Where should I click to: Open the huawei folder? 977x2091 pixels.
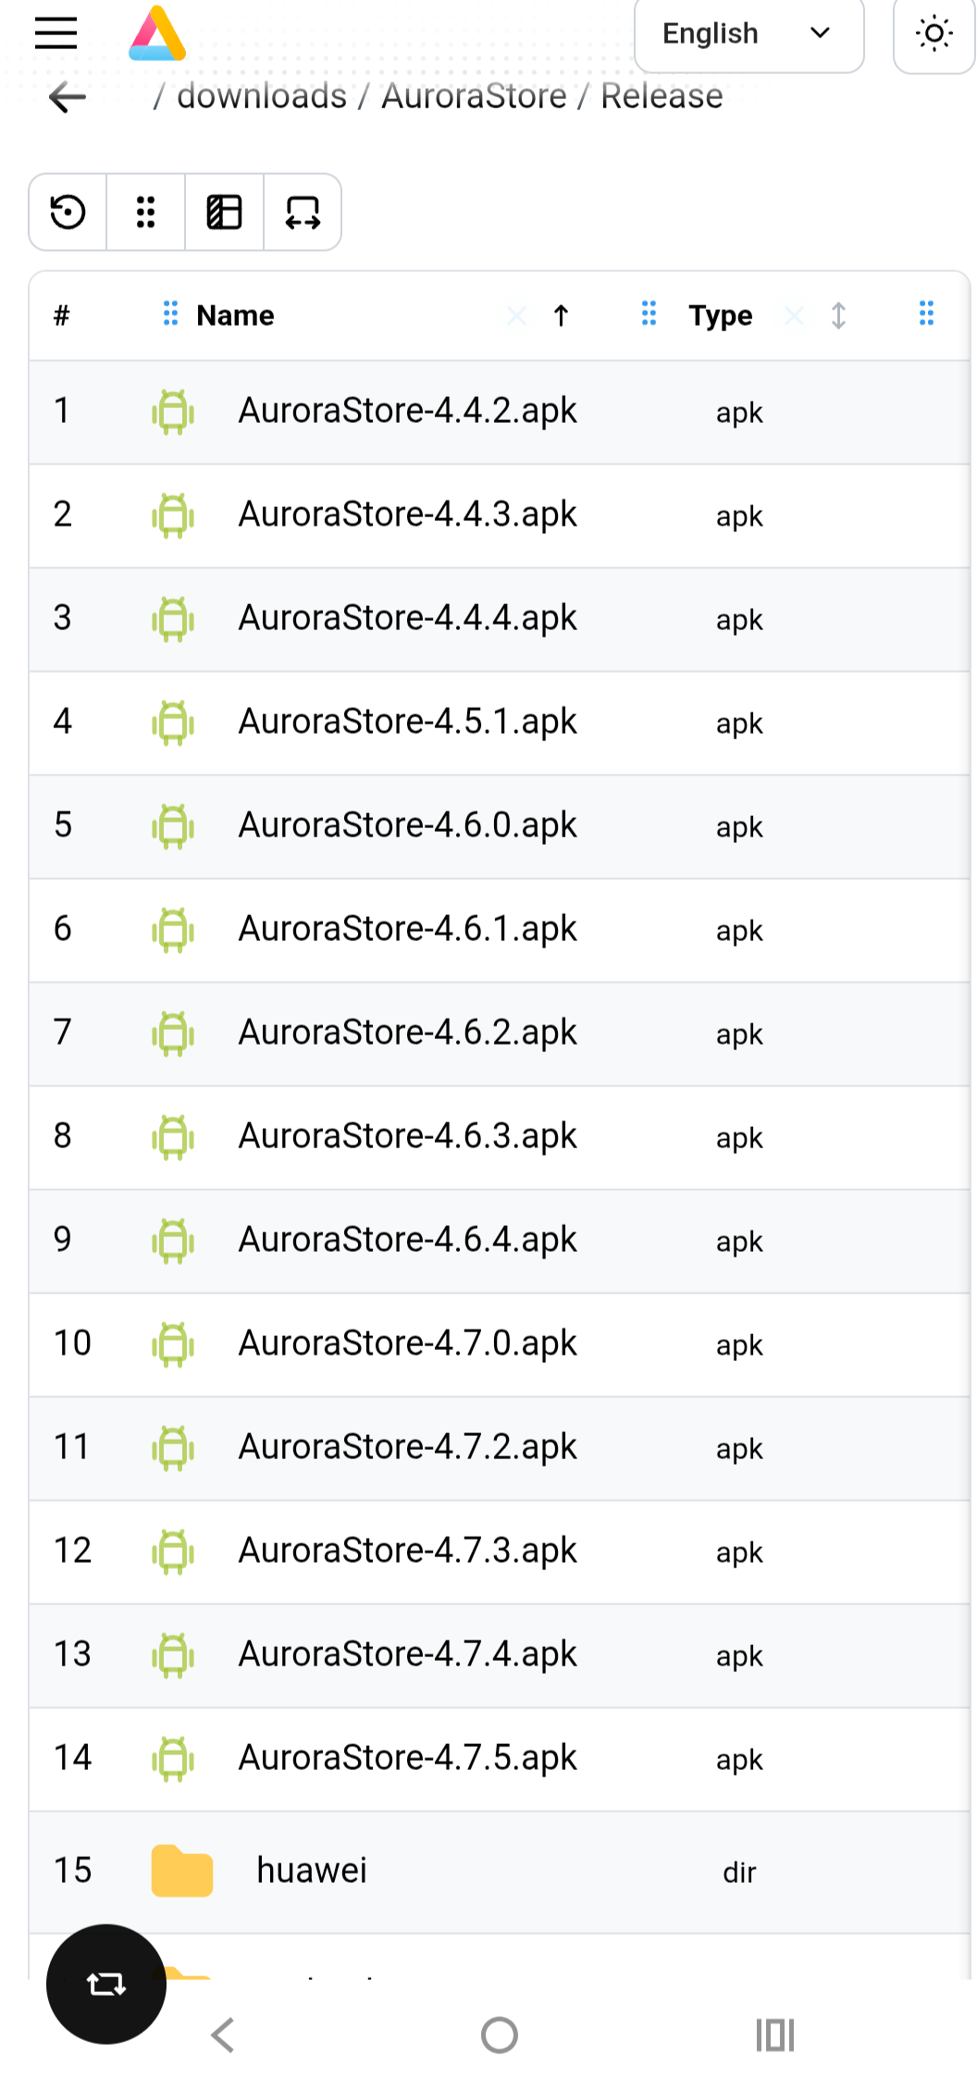point(312,1870)
